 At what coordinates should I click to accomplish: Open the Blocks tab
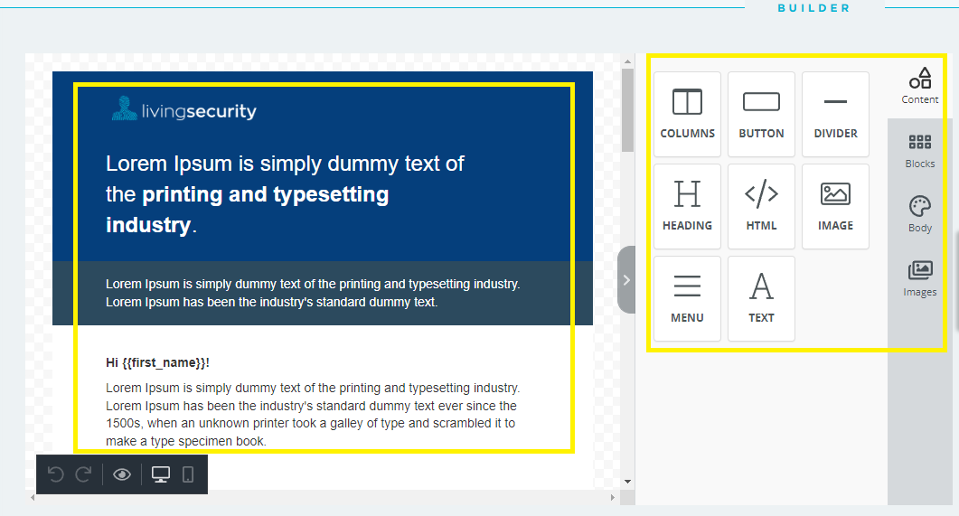coord(920,151)
